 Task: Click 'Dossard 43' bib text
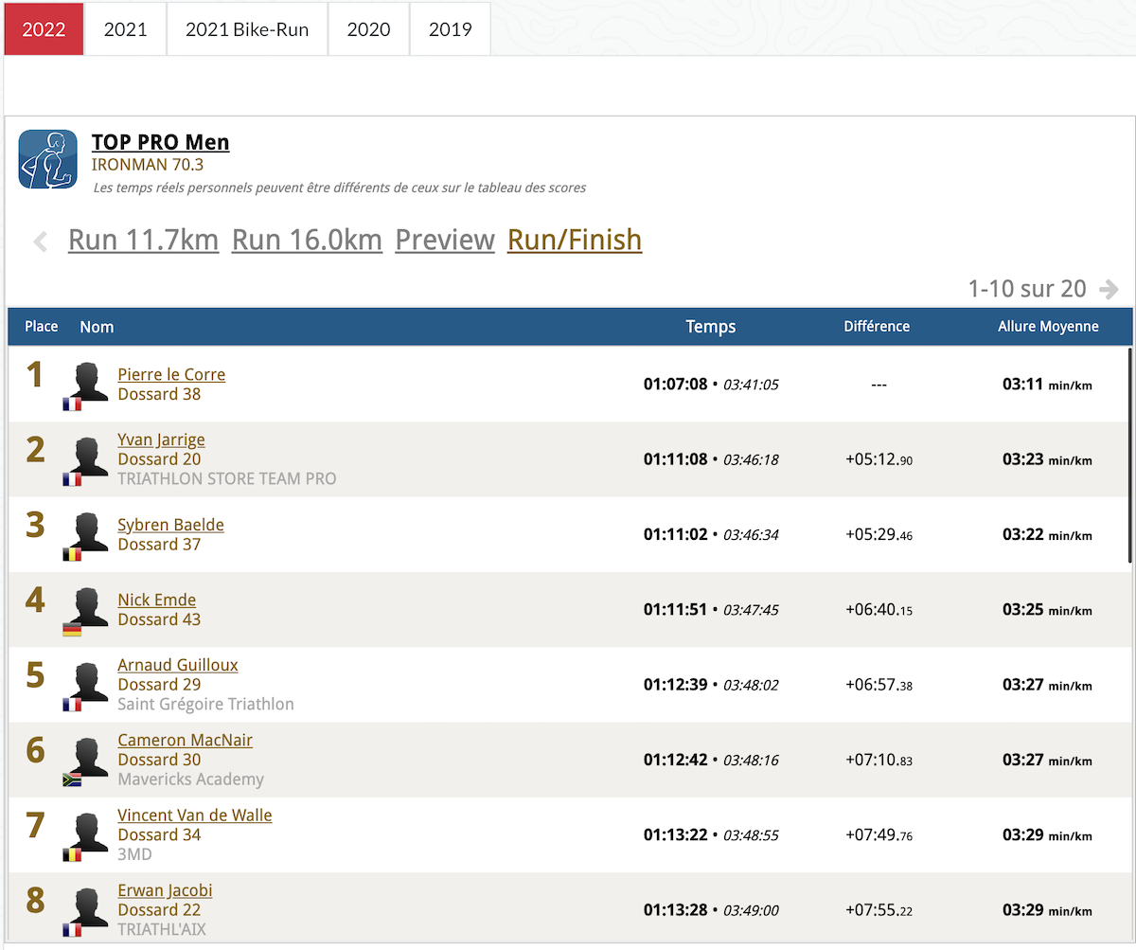(159, 619)
